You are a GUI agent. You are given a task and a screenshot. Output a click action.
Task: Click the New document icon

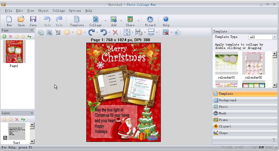tap(9, 19)
